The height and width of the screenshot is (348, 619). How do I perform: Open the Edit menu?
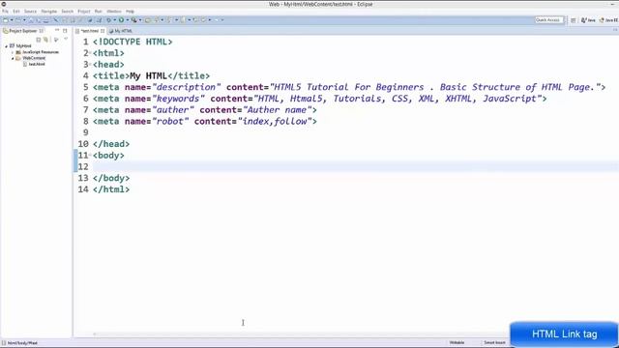[x=16, y=12]
